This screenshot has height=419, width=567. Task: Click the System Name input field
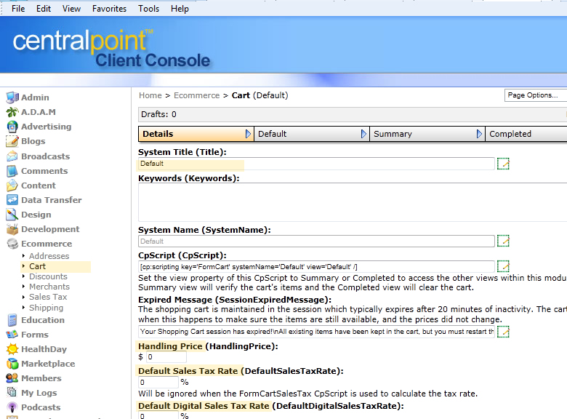316,241
